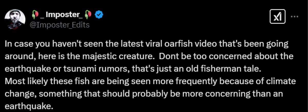Open the @Imposter_Edits handle link
Screen dimensions: 308x112
[x=60, y=25]
